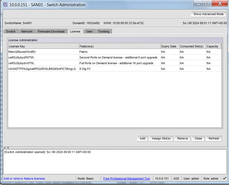
Task: Click the Switch Administration window title icon
Action: click(5, 5)
